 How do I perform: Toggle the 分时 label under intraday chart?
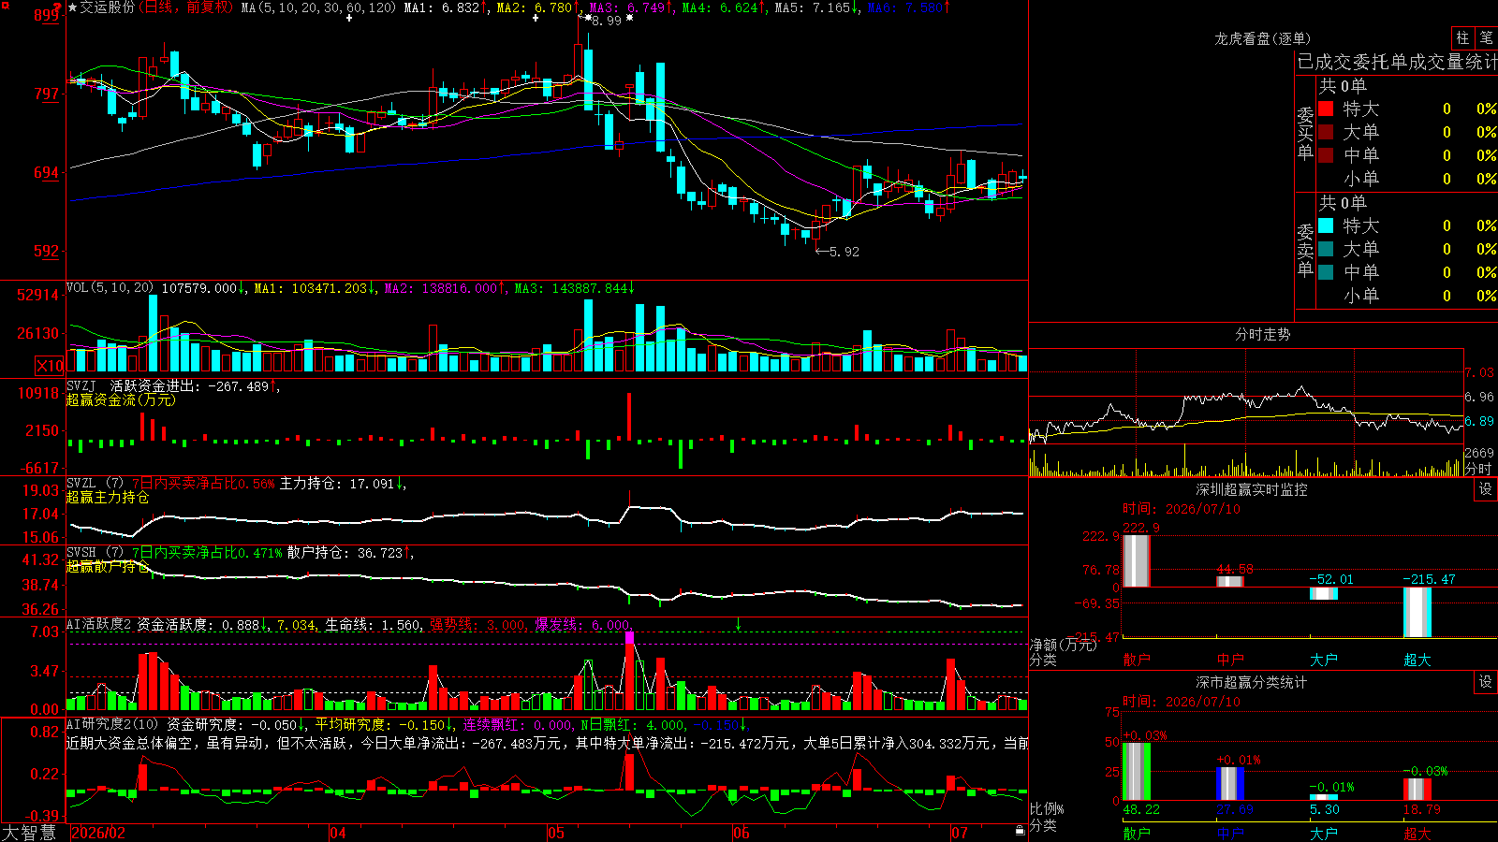(1478, 469)
